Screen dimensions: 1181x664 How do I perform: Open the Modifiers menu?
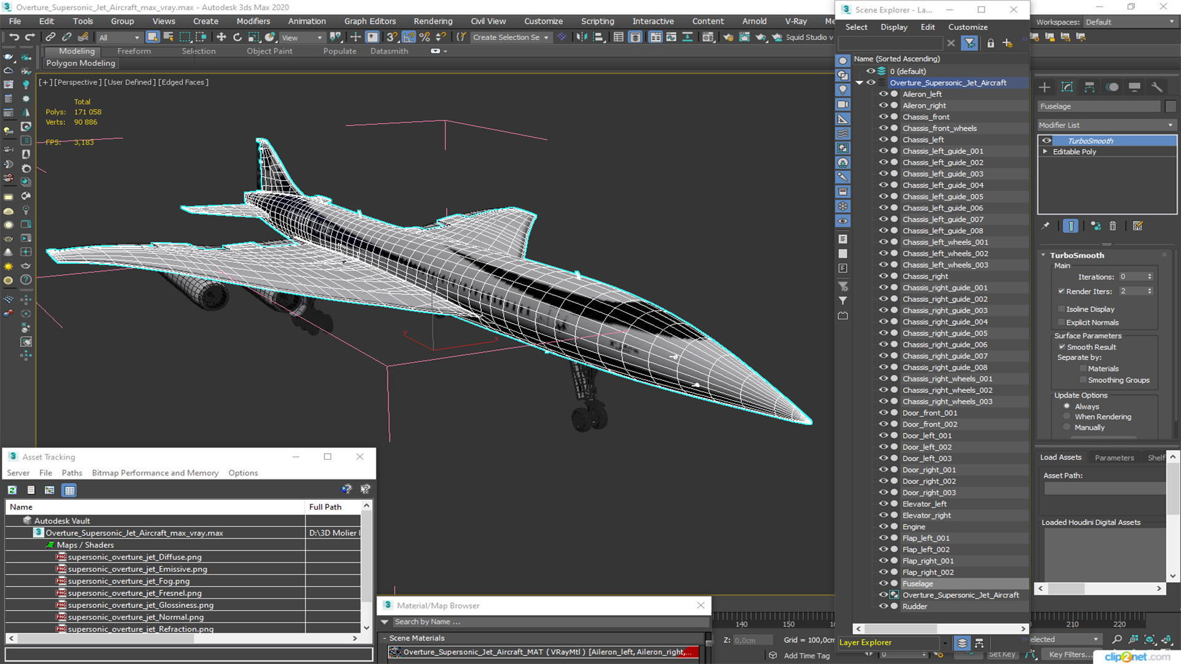pos(253,21)
